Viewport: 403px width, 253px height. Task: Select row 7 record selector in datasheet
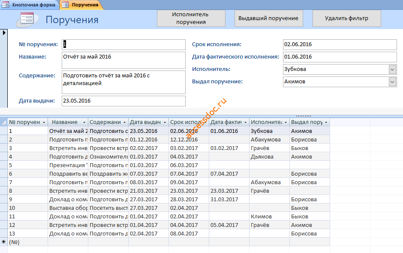3,182
